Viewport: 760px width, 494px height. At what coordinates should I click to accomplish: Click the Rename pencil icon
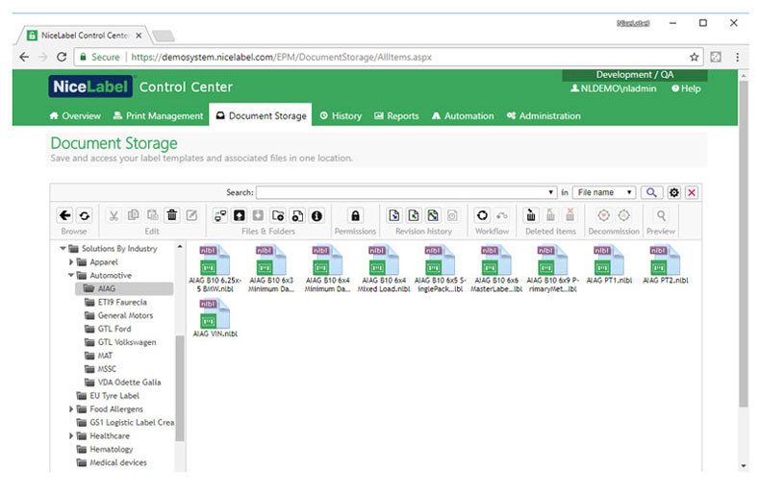[x=192, y=215]
